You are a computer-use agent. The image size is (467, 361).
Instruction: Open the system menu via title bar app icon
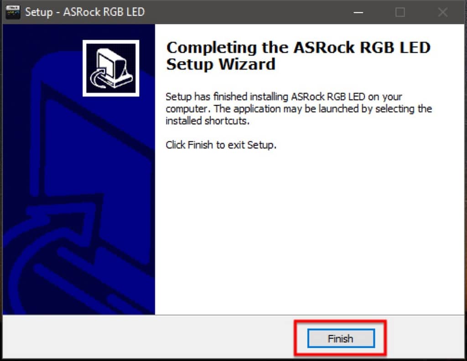tap(13, 12)
